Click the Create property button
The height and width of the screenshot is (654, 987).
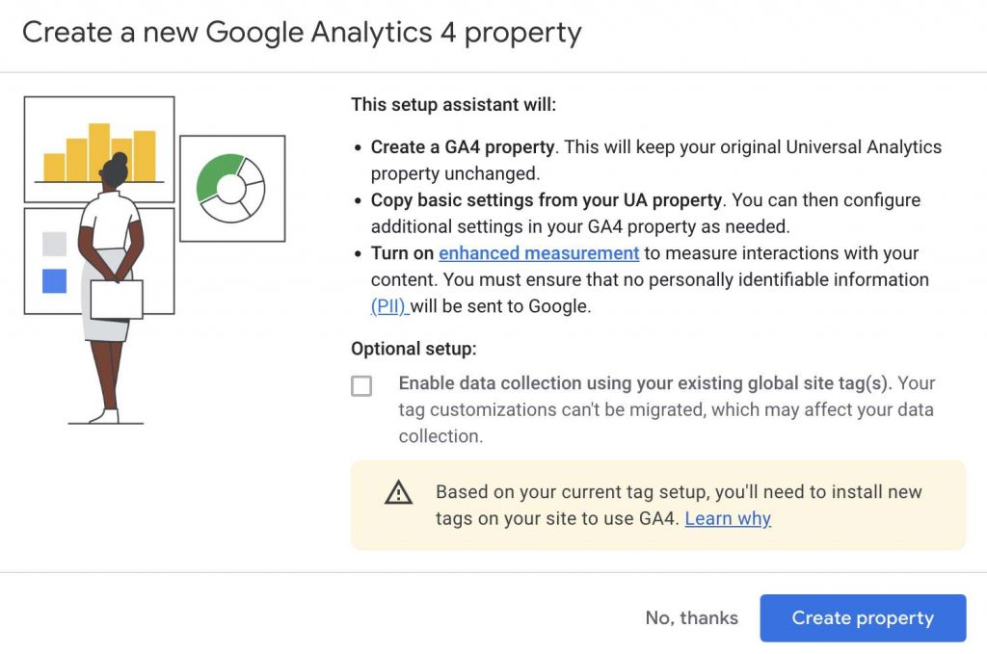tap(863, 617)
